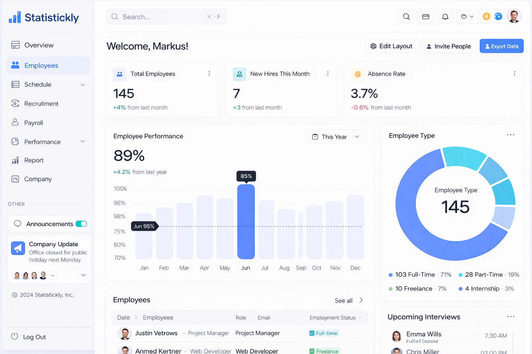This screenshot has height=354, width=532.
Task: Select the highlighted Jun bar in chart
Action: [x=246, y=221]
